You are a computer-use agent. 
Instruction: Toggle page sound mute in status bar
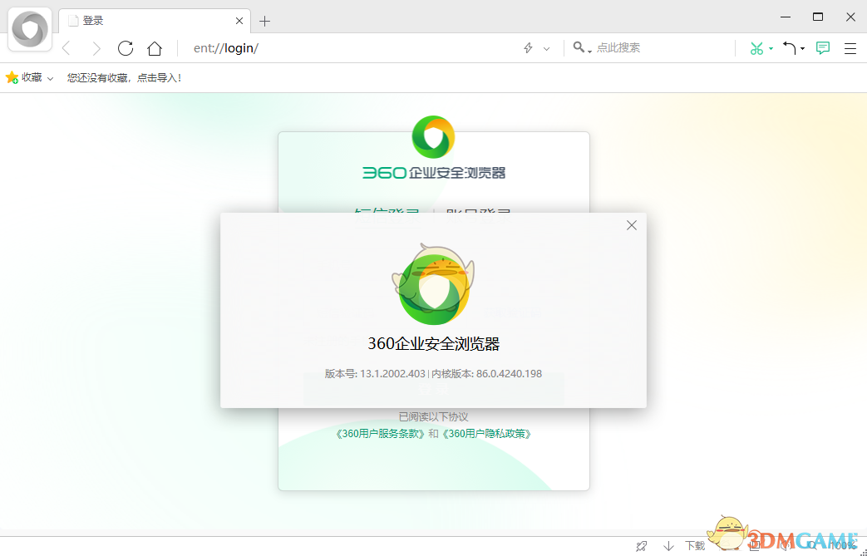tap(786, 546)
